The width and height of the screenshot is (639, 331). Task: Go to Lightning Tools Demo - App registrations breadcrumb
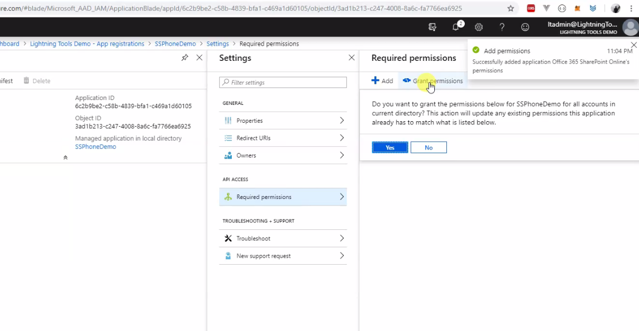pyautogui.click(x=87, y=43)
